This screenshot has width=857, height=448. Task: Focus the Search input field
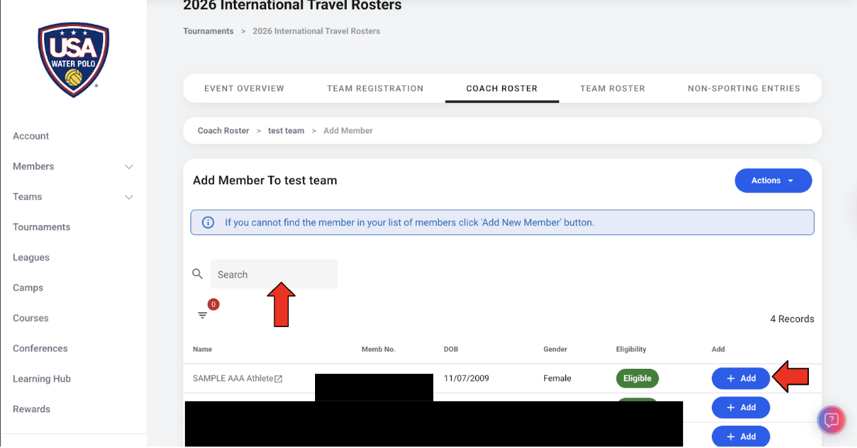point(274,274)
